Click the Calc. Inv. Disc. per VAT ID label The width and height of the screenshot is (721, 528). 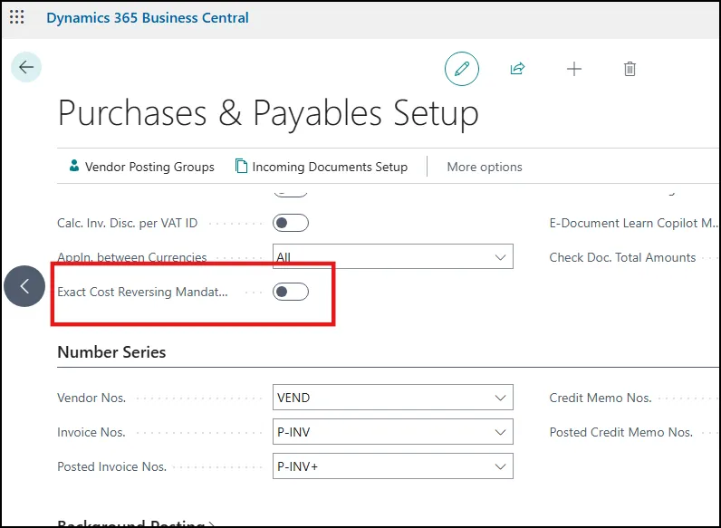[x=128, y=223]
